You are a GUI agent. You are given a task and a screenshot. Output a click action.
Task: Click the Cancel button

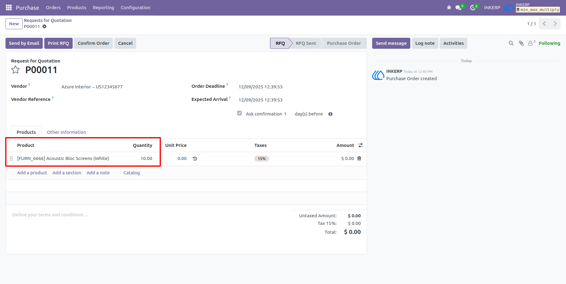pos(125,43)
